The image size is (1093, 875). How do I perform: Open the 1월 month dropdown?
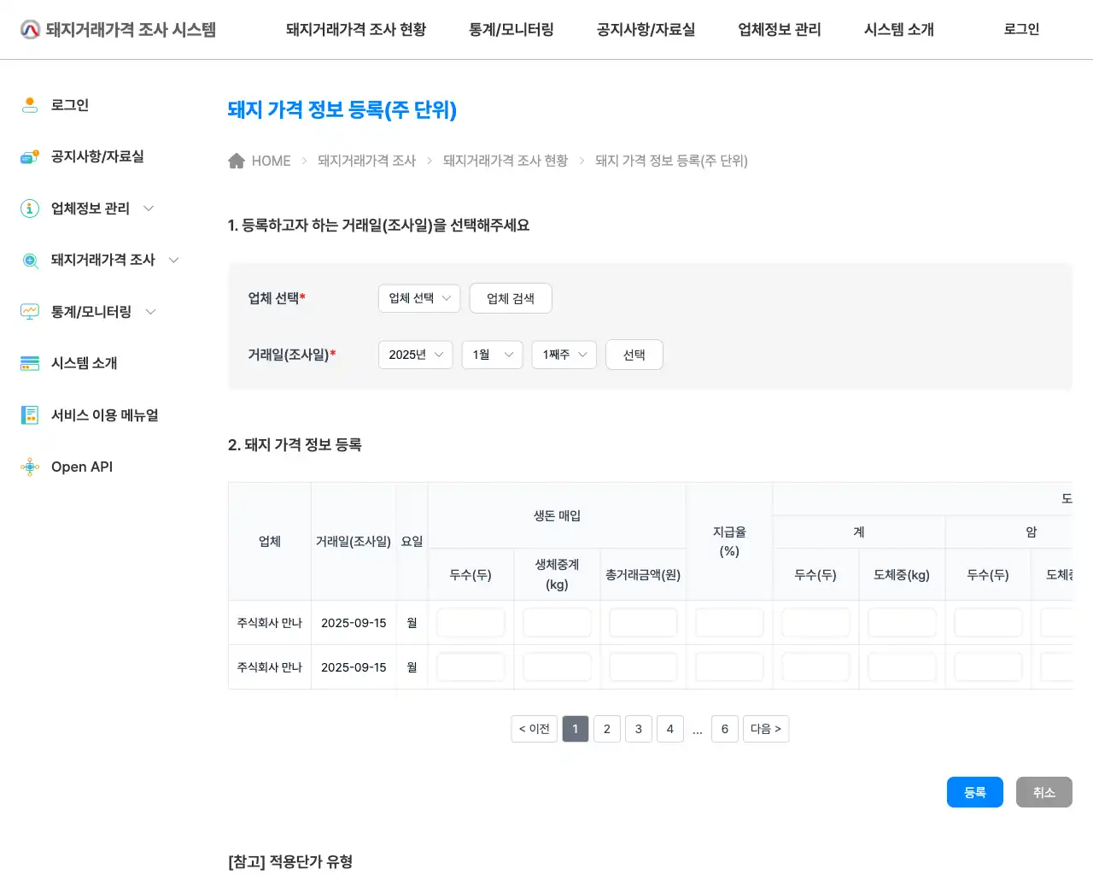(492, 355)
